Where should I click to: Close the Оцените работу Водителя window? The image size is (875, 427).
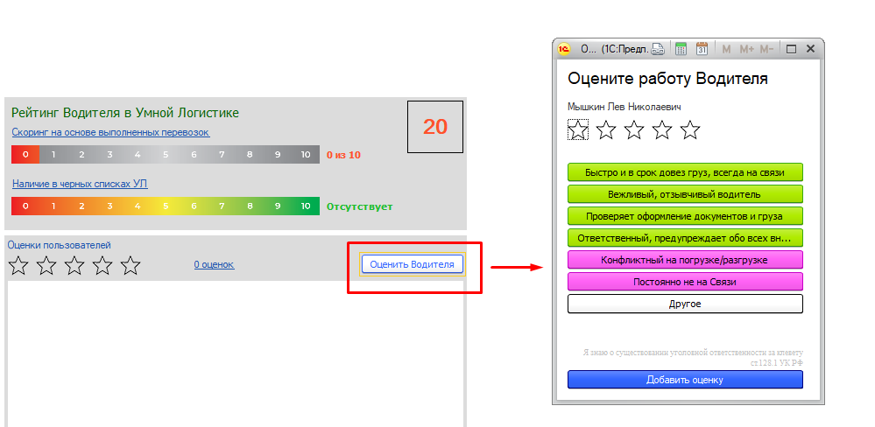tap(811, 49)
